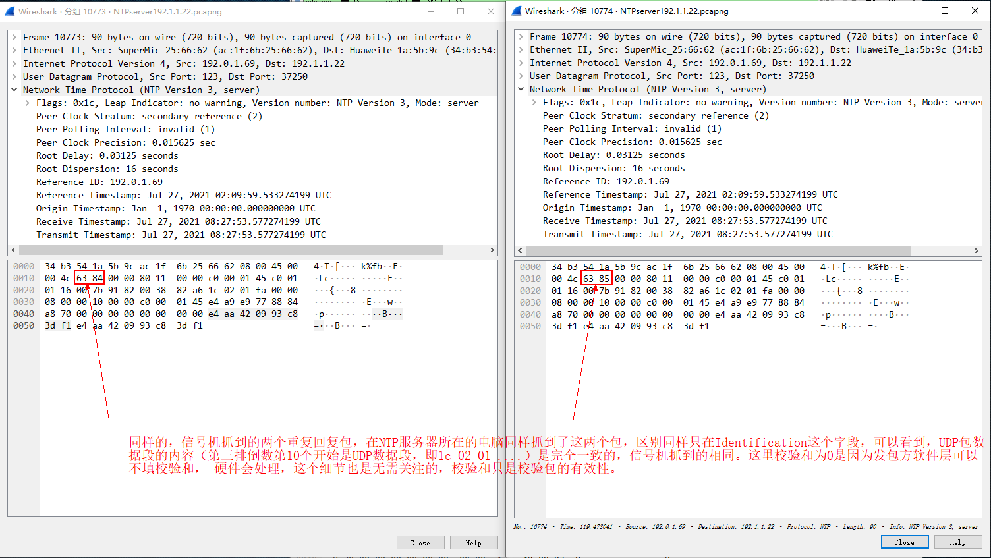Click hex bytes 63 84 in left window
This screenshot has height=558, width=991.
(90, 279)
